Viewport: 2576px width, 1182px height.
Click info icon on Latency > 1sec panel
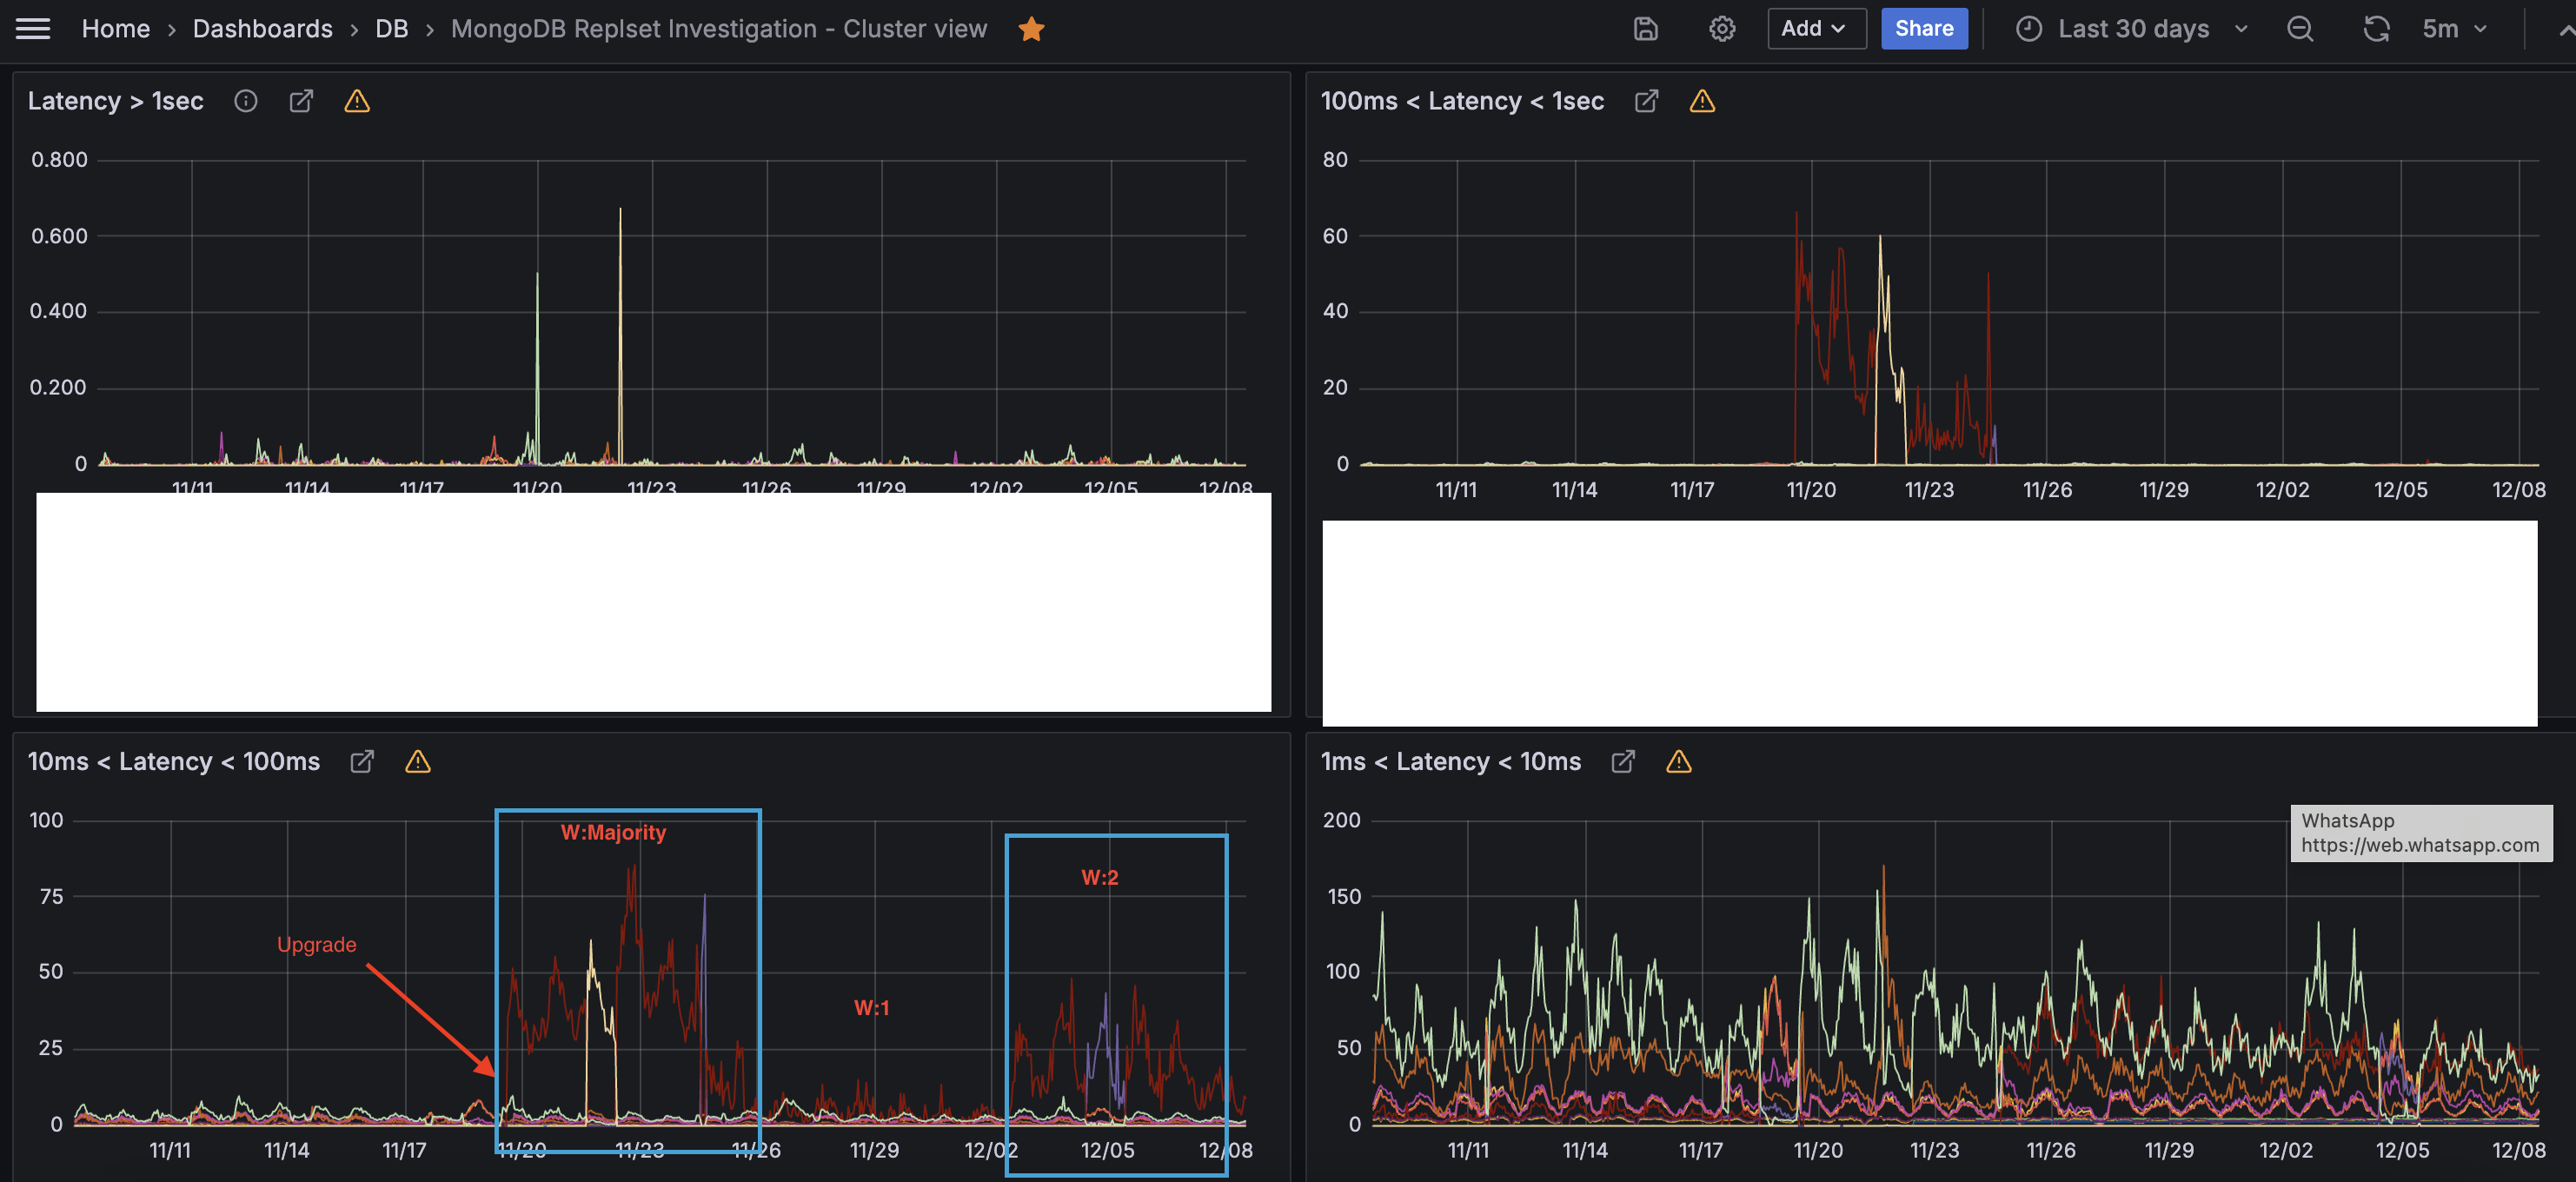[245, 101]
